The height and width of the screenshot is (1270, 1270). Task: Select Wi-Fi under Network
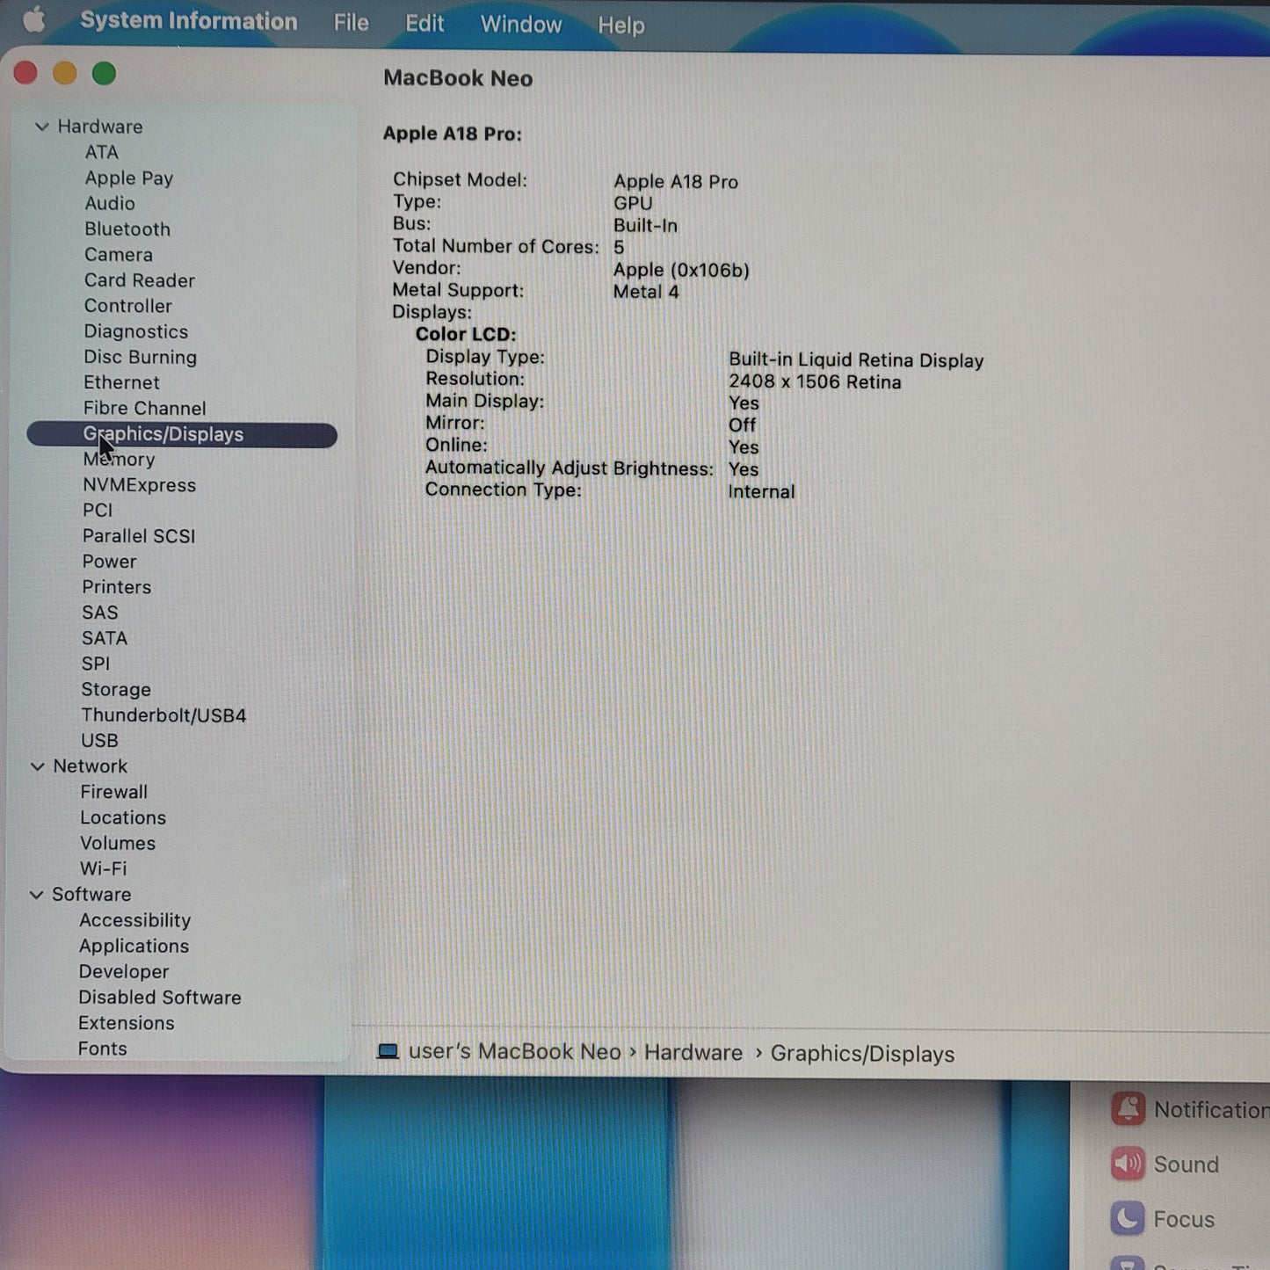point(104,868)
